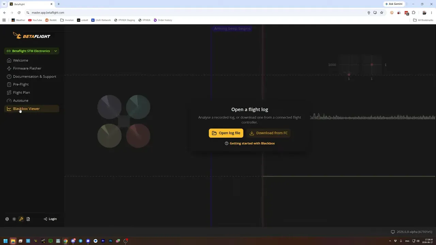The width and height of the screenshot is (436, 245).
Task: Click the install app icon in address bar
Action: 375,13
